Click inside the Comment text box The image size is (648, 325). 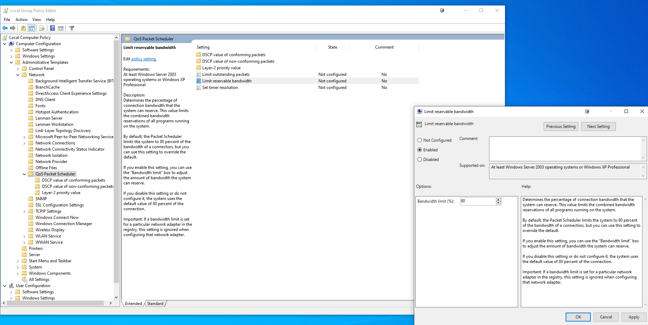click(565, 149)
